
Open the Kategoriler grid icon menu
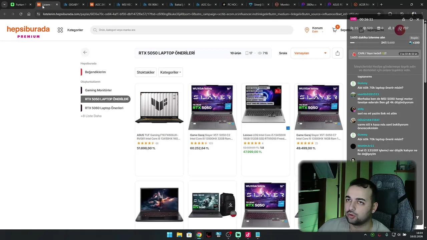click(60, 30)
